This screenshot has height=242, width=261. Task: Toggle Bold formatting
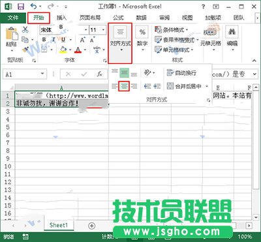[x=44, y=40]
